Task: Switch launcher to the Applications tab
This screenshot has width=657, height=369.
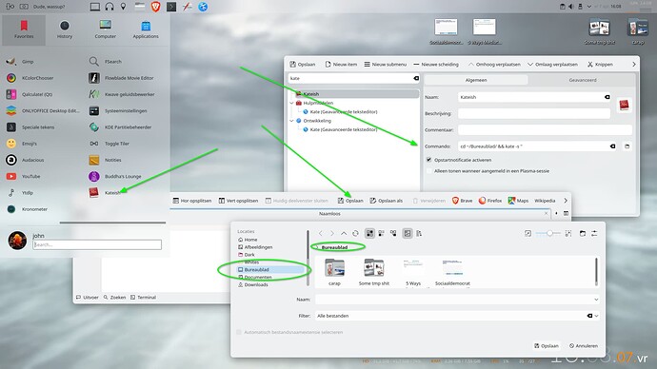Action: coord(146,30)
